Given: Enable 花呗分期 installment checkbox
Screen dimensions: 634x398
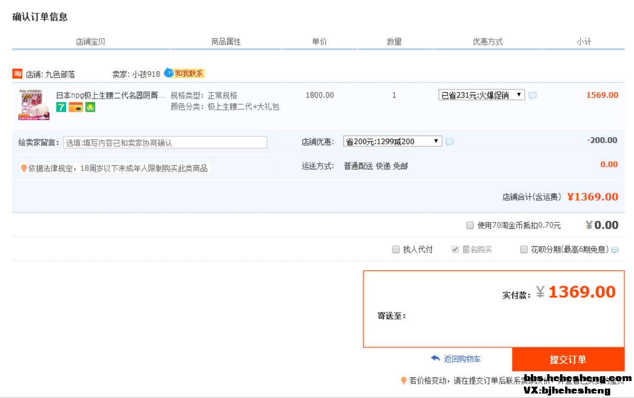Looking at the screenshot, I should tap(523, 250).
